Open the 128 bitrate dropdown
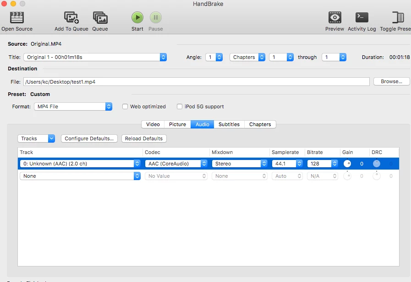 pos(323,164)
